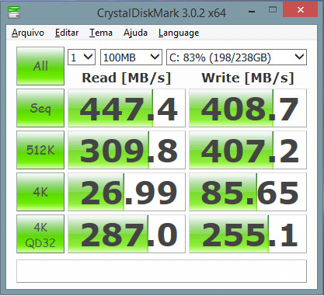Select the 4K QD32 read result 287.0
This screenshot has height=296, width=324.
[x=127, y=234]
